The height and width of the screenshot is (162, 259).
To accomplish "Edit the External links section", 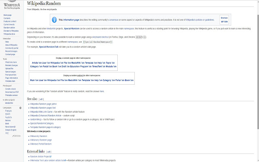I will pos(49,152).
